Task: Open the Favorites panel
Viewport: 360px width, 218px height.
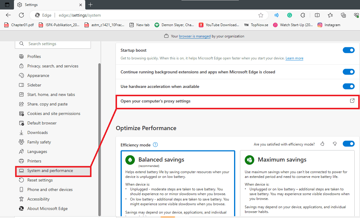Action: click(x=330, y=15)
